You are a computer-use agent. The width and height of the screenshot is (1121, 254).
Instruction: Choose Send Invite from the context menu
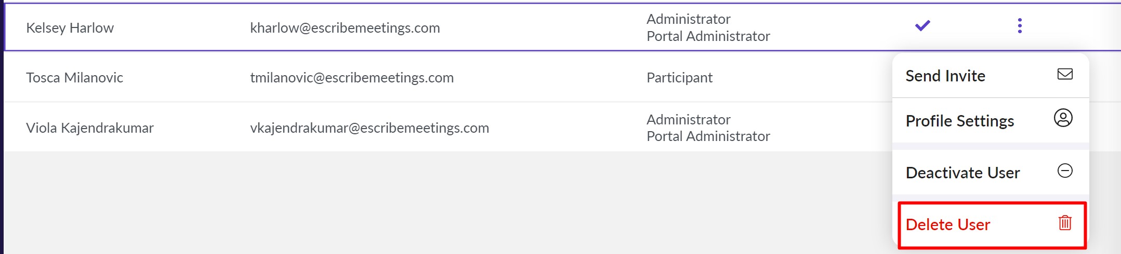[945, 76]
